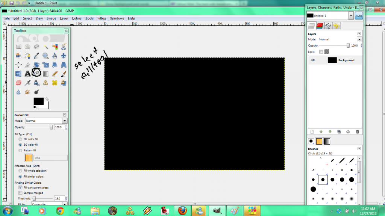Switch to the Paths tab
This screenshot has height=216, width=385.
[328, 26]
